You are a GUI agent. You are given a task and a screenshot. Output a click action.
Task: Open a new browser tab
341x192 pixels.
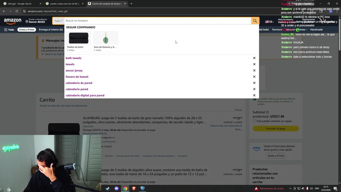pos(131,4)
